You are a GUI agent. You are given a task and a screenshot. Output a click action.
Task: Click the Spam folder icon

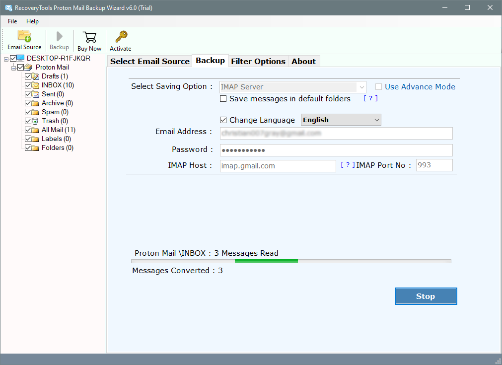point(36,112)
